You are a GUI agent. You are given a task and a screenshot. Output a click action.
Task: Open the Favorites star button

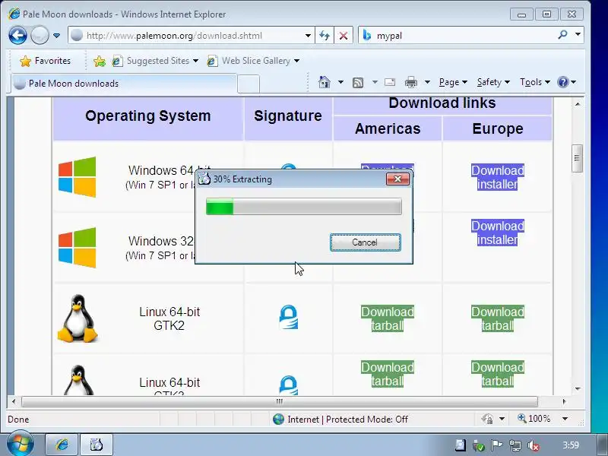(46, 61)
